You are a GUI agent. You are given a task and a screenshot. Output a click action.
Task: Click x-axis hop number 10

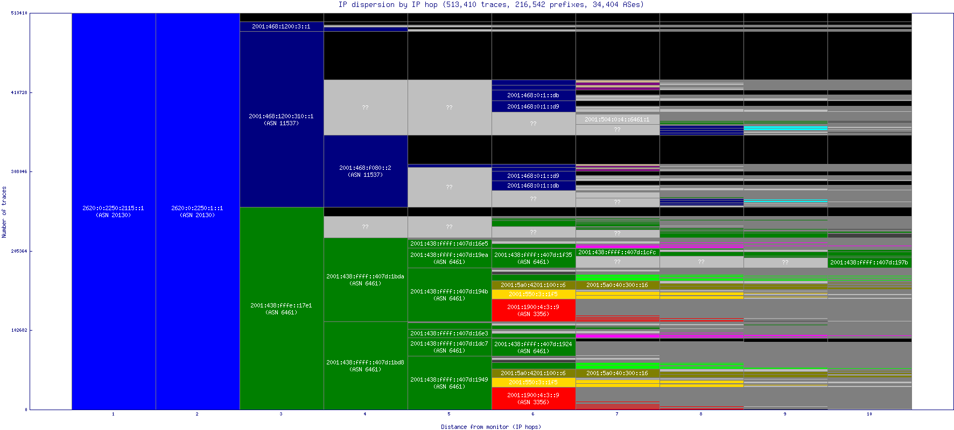click(869, 414)
